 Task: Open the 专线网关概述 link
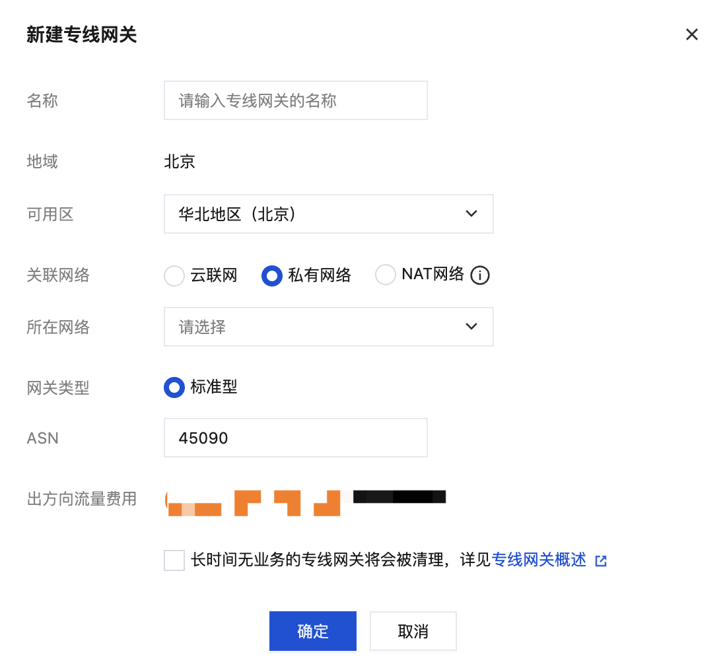point(539,560)
